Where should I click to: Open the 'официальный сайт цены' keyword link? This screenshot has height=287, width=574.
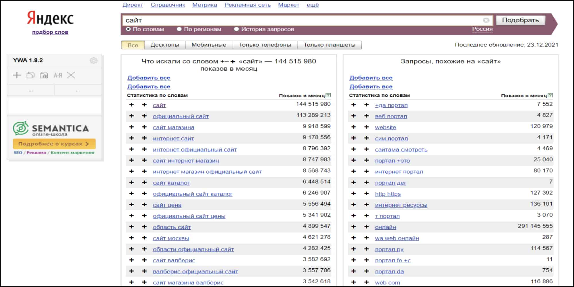(189, 216)
